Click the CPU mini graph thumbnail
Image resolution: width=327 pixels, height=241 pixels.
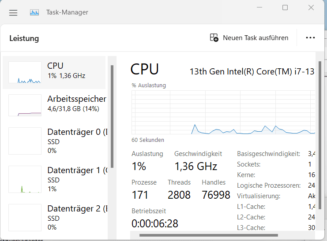click(25, 72)
